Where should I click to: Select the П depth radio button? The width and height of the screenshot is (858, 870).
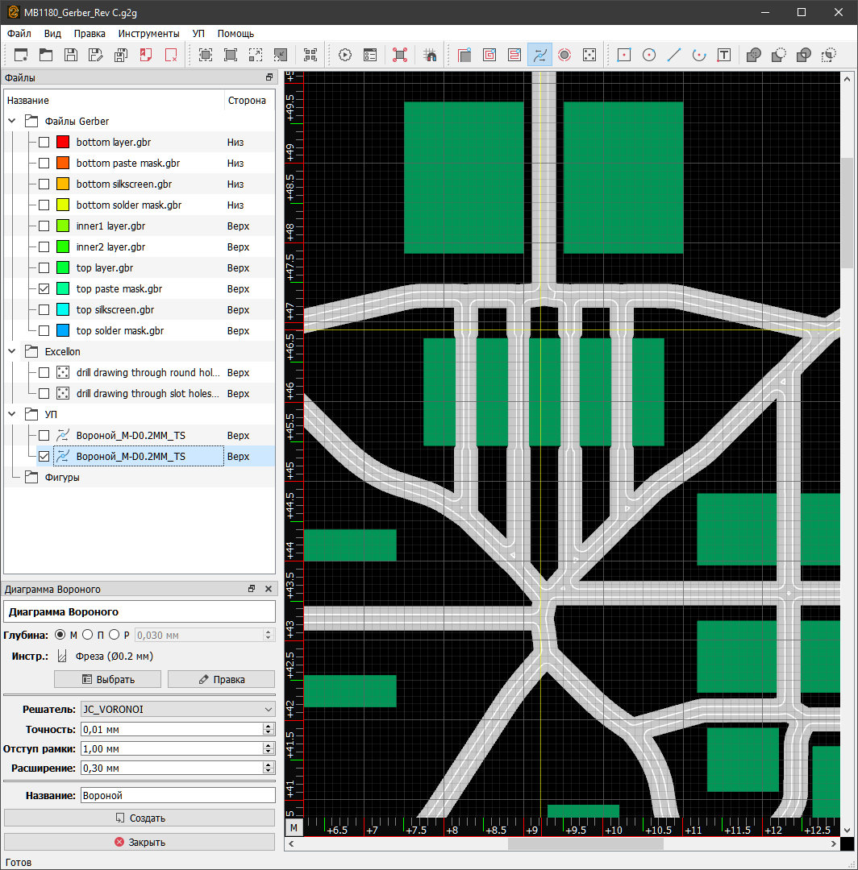click(88, 635)
